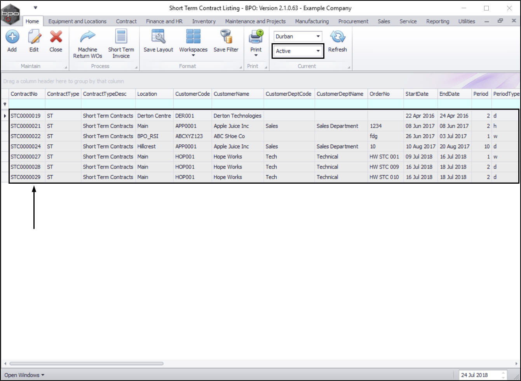
Task: Open the Equipment and Locations tab
Action: (x=77, y=21)
